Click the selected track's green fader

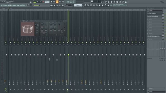(x=68, y=55)
